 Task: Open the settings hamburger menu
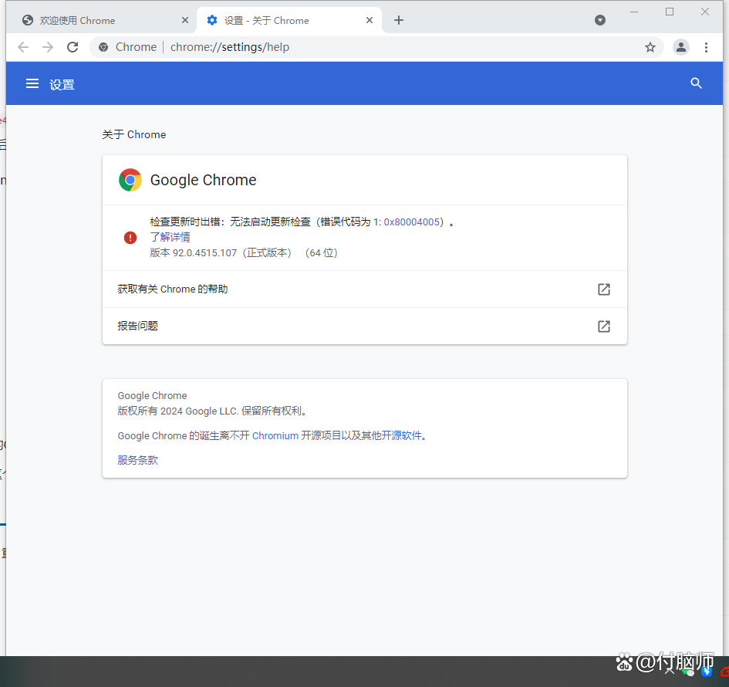click(x=32, y=83)
